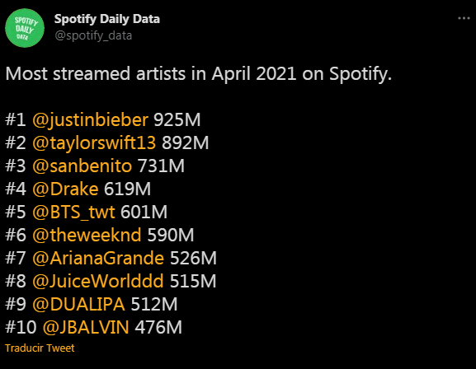Click the 925M stream count text

click(x=177, y=119)
